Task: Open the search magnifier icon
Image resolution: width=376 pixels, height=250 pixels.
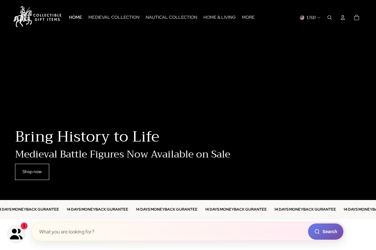Action: [330, 17]
